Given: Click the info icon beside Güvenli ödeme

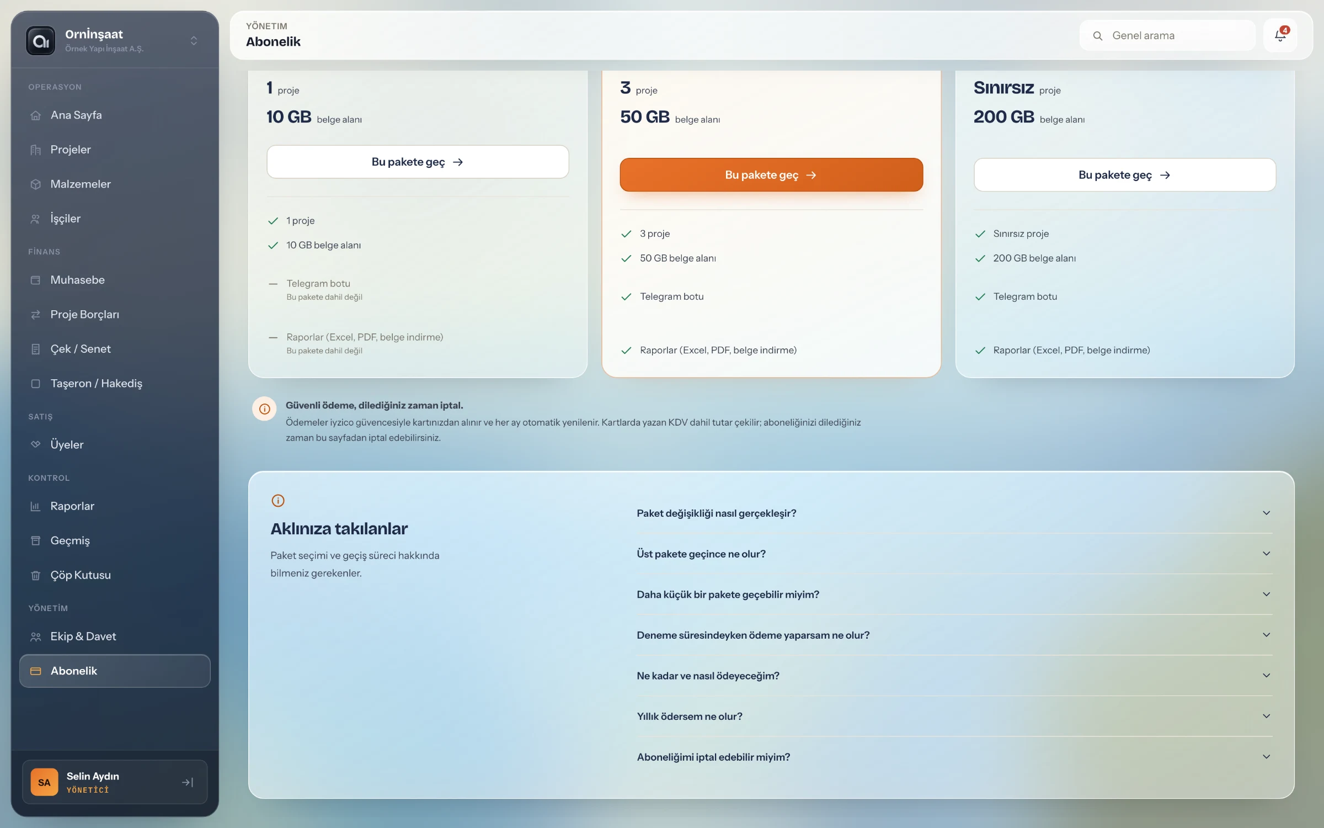Looking at the screenshot, I should pos(264,409).
